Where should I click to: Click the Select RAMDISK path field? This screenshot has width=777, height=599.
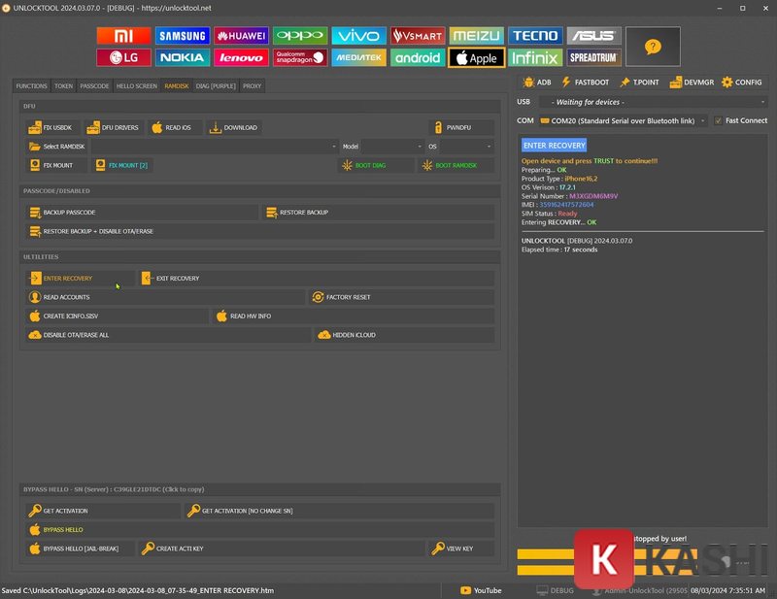click(x=214, y=147)
